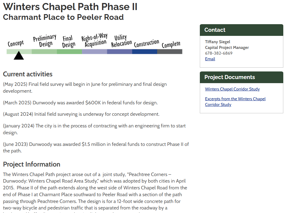The height and width of the screenshot is (213, 289).
Task: Click the "Winters Chapel Path Phase II" title
Action: click(70, 7)
